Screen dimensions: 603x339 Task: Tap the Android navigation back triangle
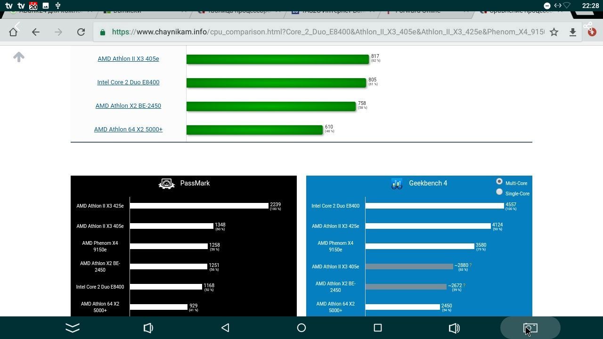[225, 328]
